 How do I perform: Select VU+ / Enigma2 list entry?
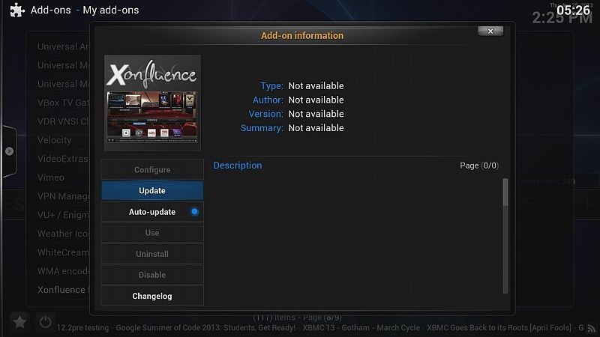63,215
